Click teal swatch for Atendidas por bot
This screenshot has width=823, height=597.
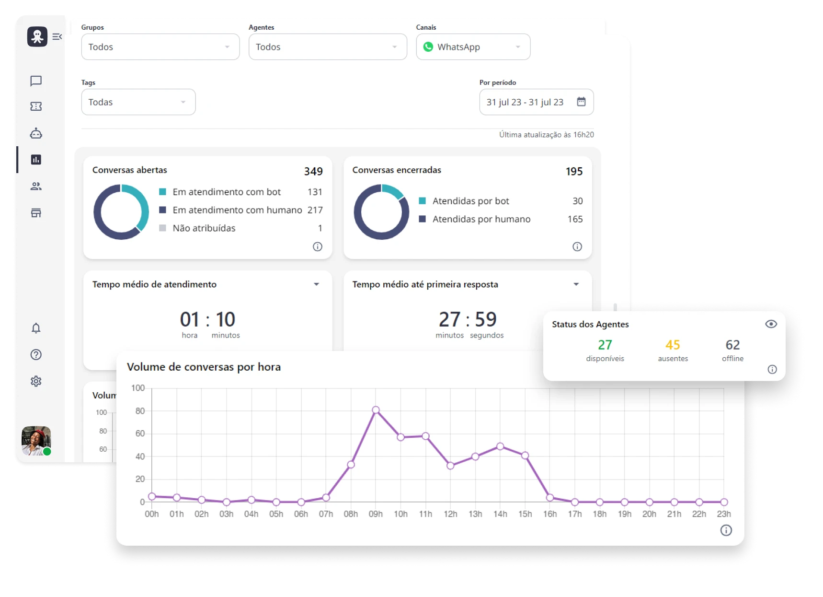[423, 201]
